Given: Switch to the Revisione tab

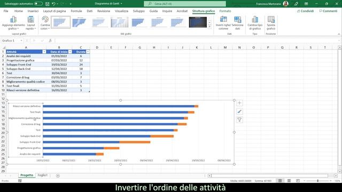Looking at the screenshot, I should [104, 11].
